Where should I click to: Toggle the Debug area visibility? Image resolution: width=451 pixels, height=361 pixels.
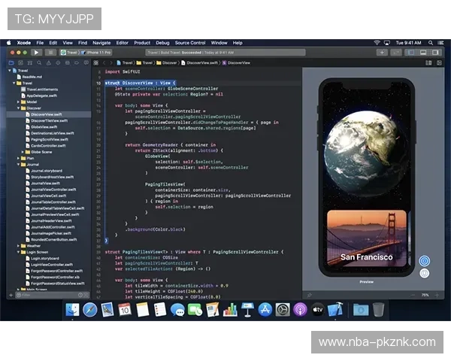coord(422,53)
